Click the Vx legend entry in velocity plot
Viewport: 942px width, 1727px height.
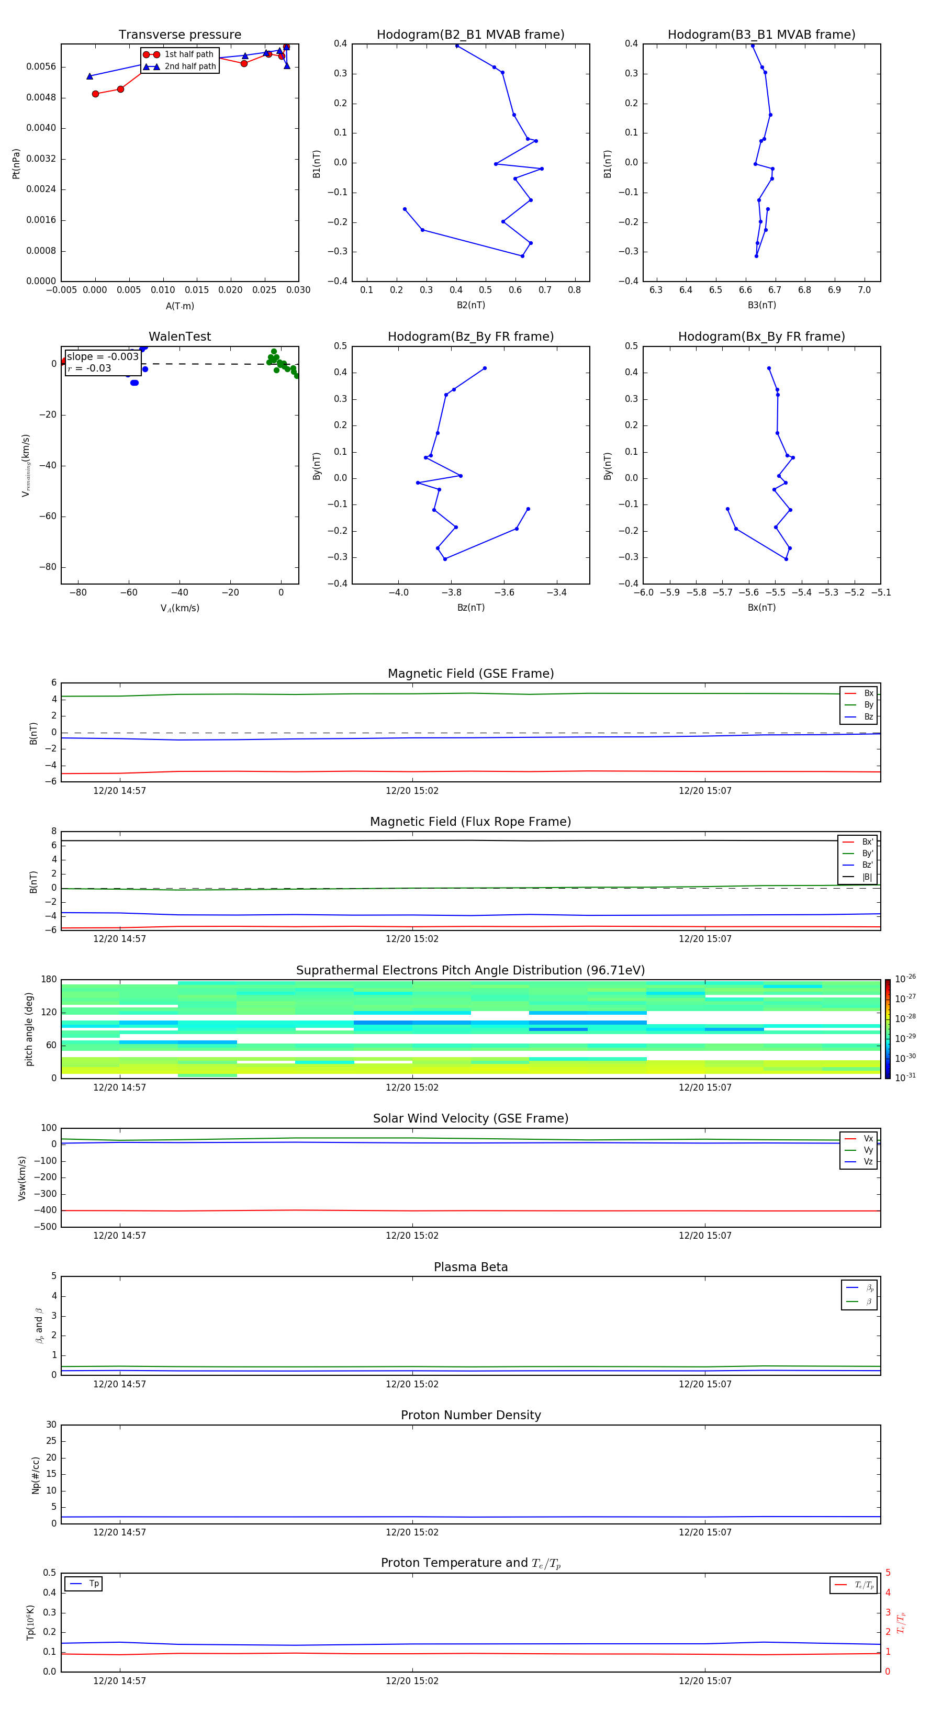859,1138
